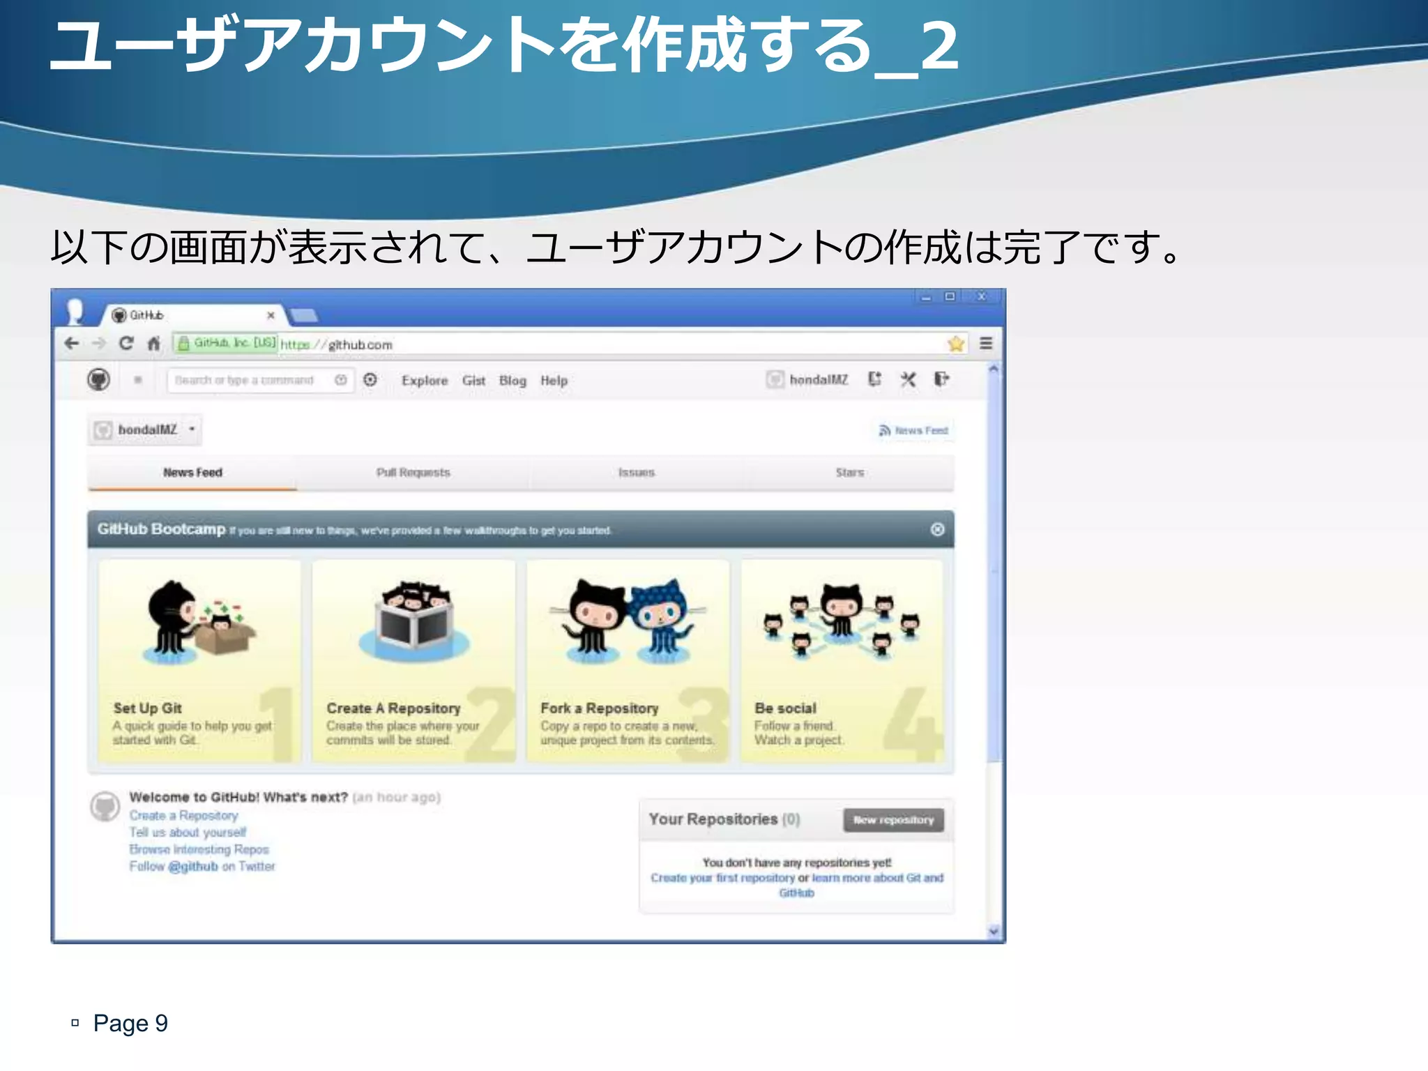The width and height of the screenshot is (1428, 1071).
Task: Click the browser address bar URL
Action: [337, 344]
